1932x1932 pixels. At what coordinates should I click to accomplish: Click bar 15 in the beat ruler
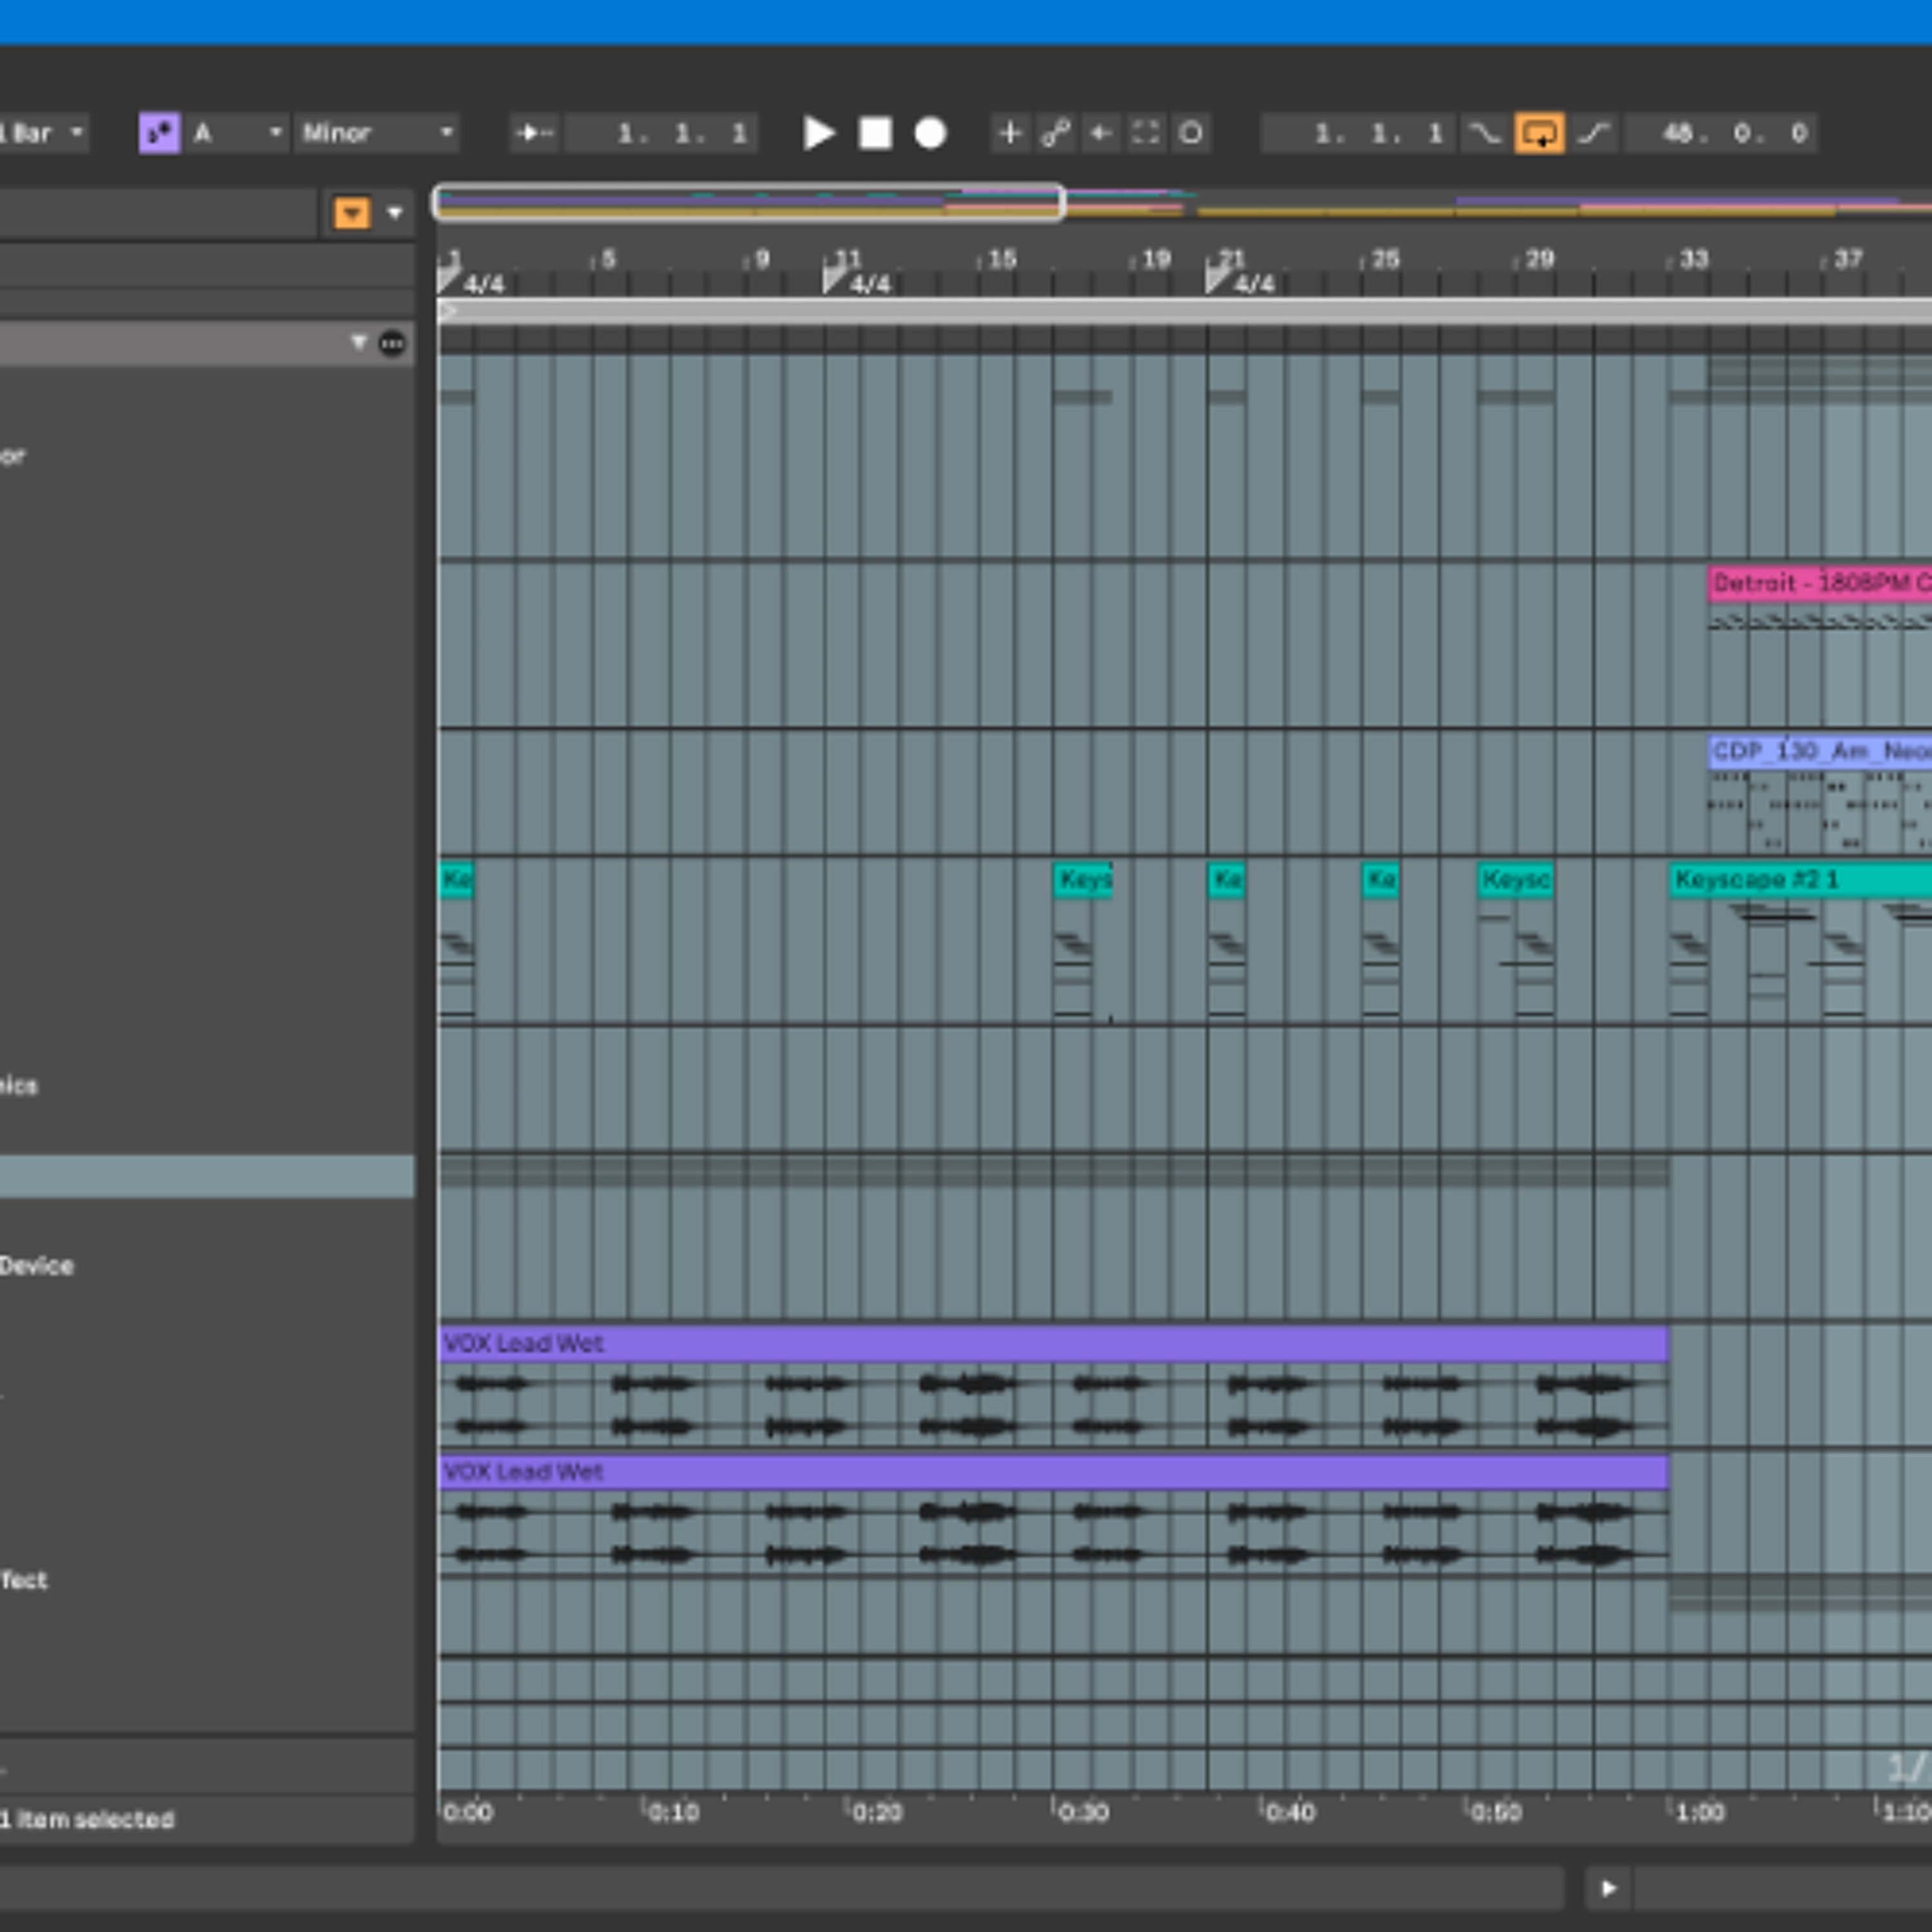point(1001,259)
